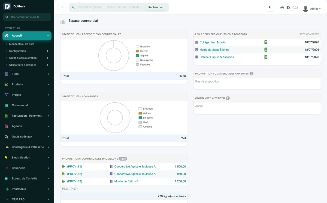Image resolution: width=327 pixels, height=203 pixels.
Task: Open draft proposal (PROV182)
Action: [74, 174]
